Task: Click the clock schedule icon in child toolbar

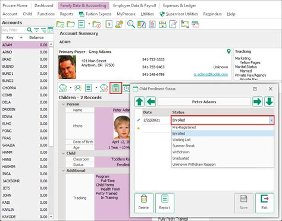Action: pyautogui.click(x=126, y=88)
